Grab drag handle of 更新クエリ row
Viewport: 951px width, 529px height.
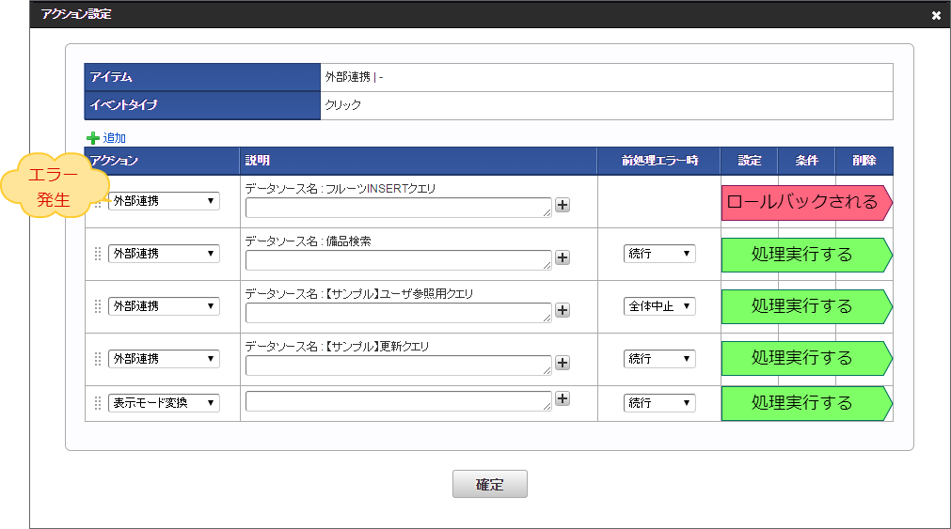point(98,359)
